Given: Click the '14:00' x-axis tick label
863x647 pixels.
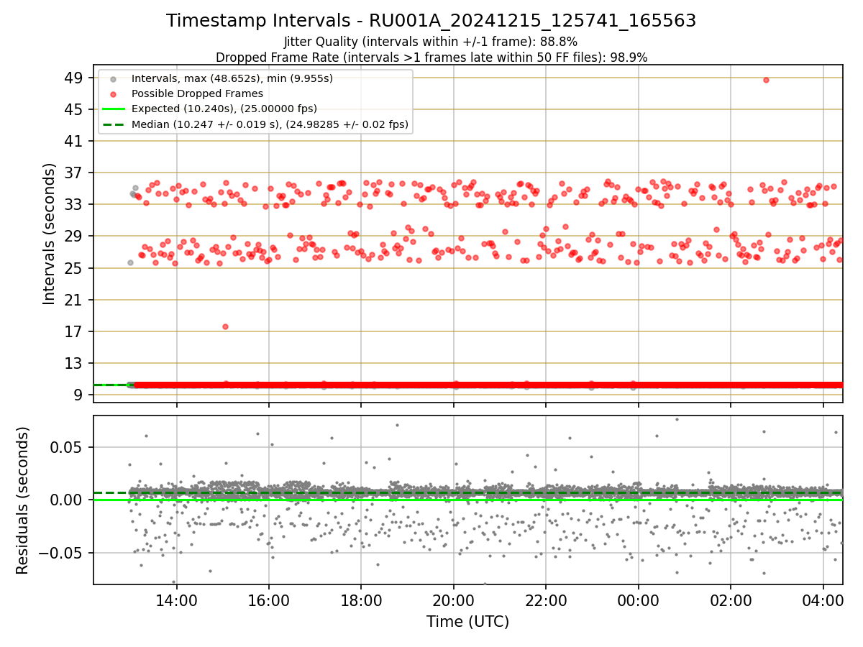Looking at the screenshot, I should (x=177, y=600).
